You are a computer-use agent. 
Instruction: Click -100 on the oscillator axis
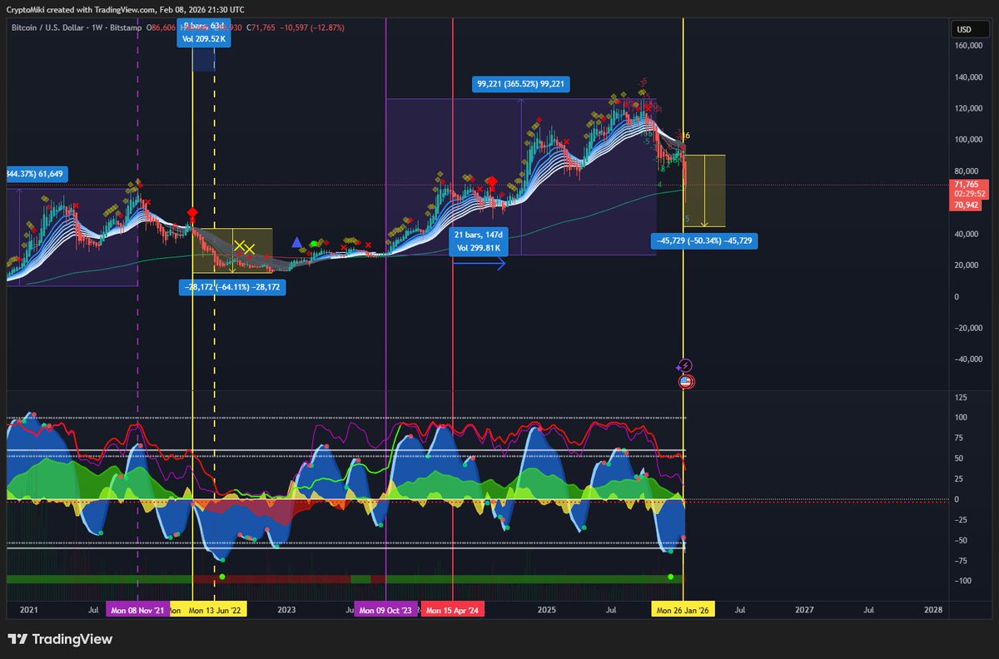coord(962,581)
